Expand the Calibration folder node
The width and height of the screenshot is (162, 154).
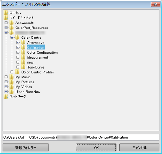tap(18, 47)
